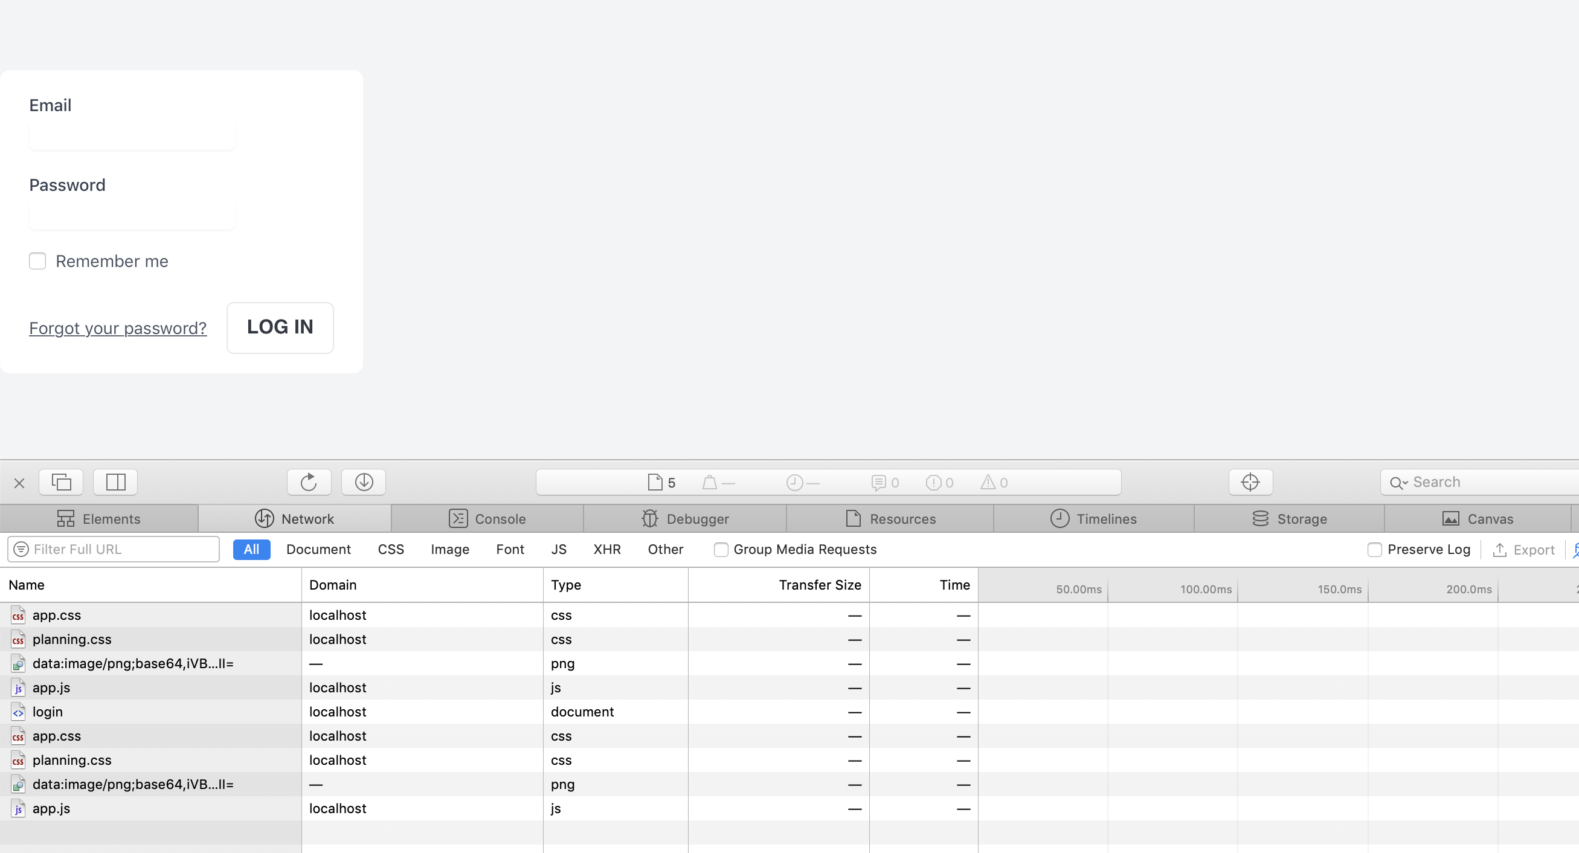This screenshot has height=853, width=1579.
Task: Switch to the Timelines tab
Action: click(x=1094, y=519)
